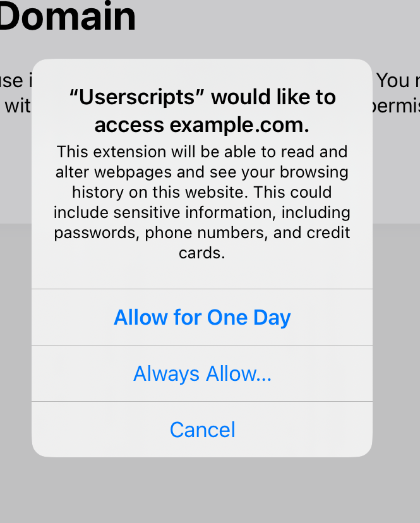Choose Always Allow… for example.com
Viewport: 420px width, 523px height.
tap(202, 373)
